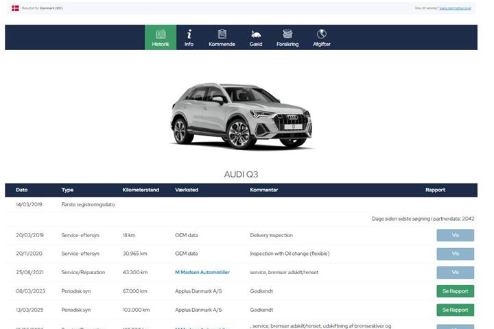Open the Info tab with i icon

(189, 38)
